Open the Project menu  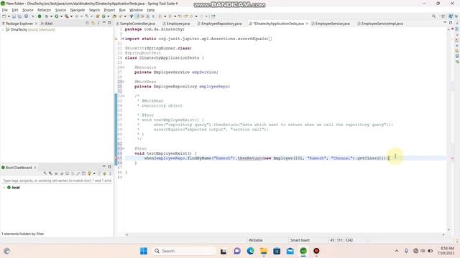click(x=109, y=10)
